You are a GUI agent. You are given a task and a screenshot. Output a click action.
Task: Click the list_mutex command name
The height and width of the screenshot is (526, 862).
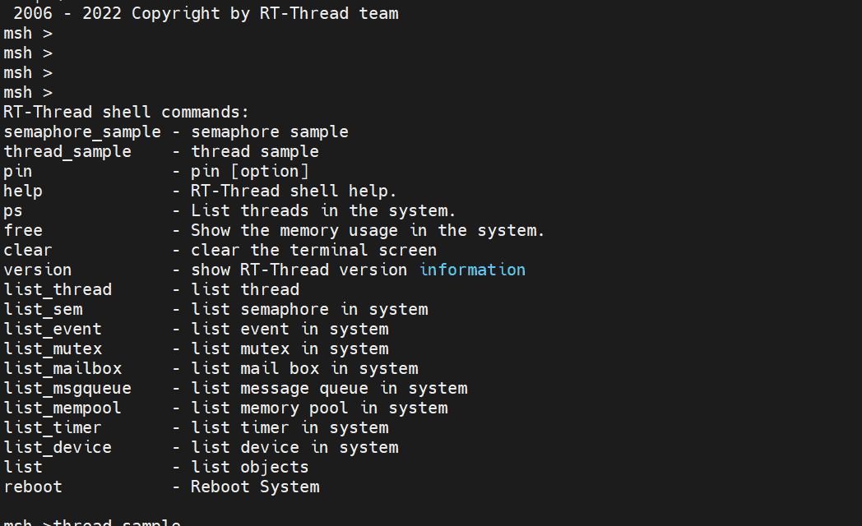tap(53, 348)
